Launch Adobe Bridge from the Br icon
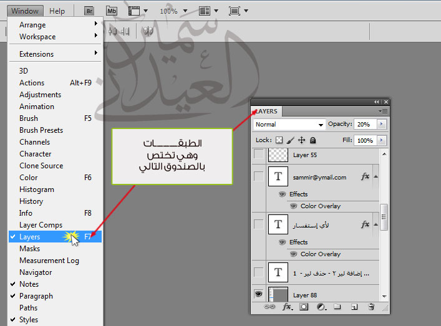This screenshot has width=441, height=326. pyautogui.click(x=89, y=11)
